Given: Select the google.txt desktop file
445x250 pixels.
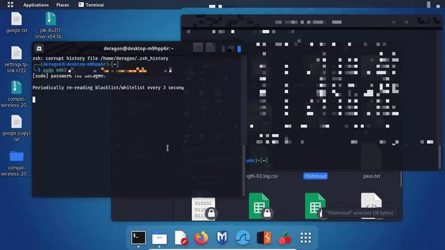Looking at the screenshot, I should tap(17, 23).
